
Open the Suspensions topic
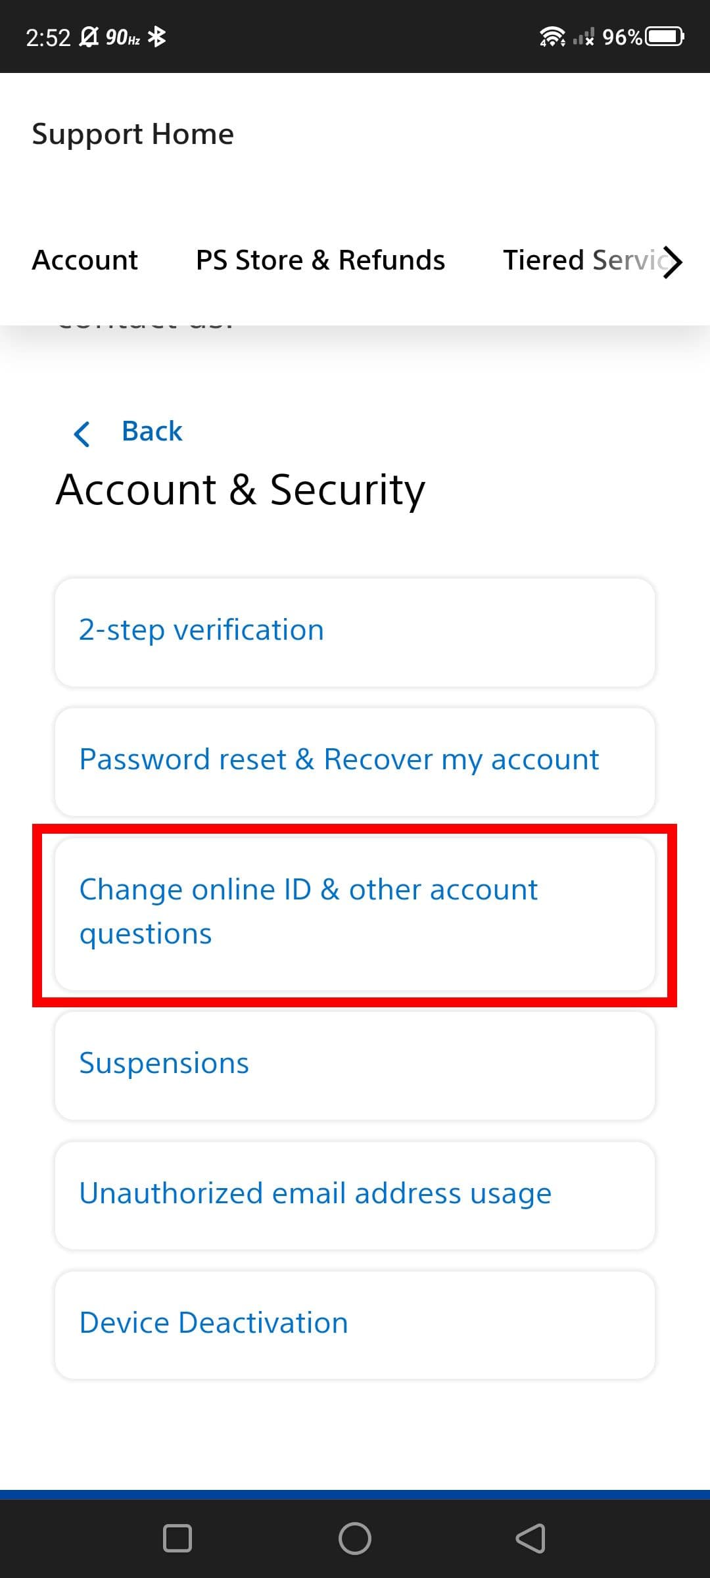[354, 1064]
